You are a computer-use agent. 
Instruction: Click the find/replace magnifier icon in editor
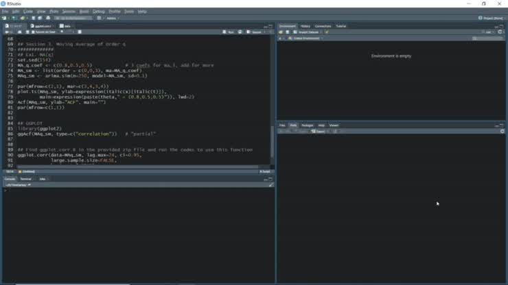pyautogui.click(x=62, y=32)
